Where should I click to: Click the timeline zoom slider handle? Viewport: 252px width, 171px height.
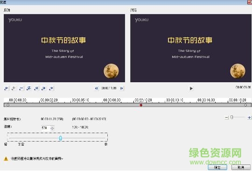[231, 117]
